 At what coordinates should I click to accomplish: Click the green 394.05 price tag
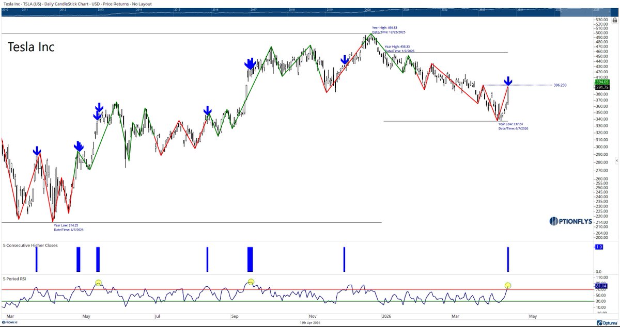[602, 82]
